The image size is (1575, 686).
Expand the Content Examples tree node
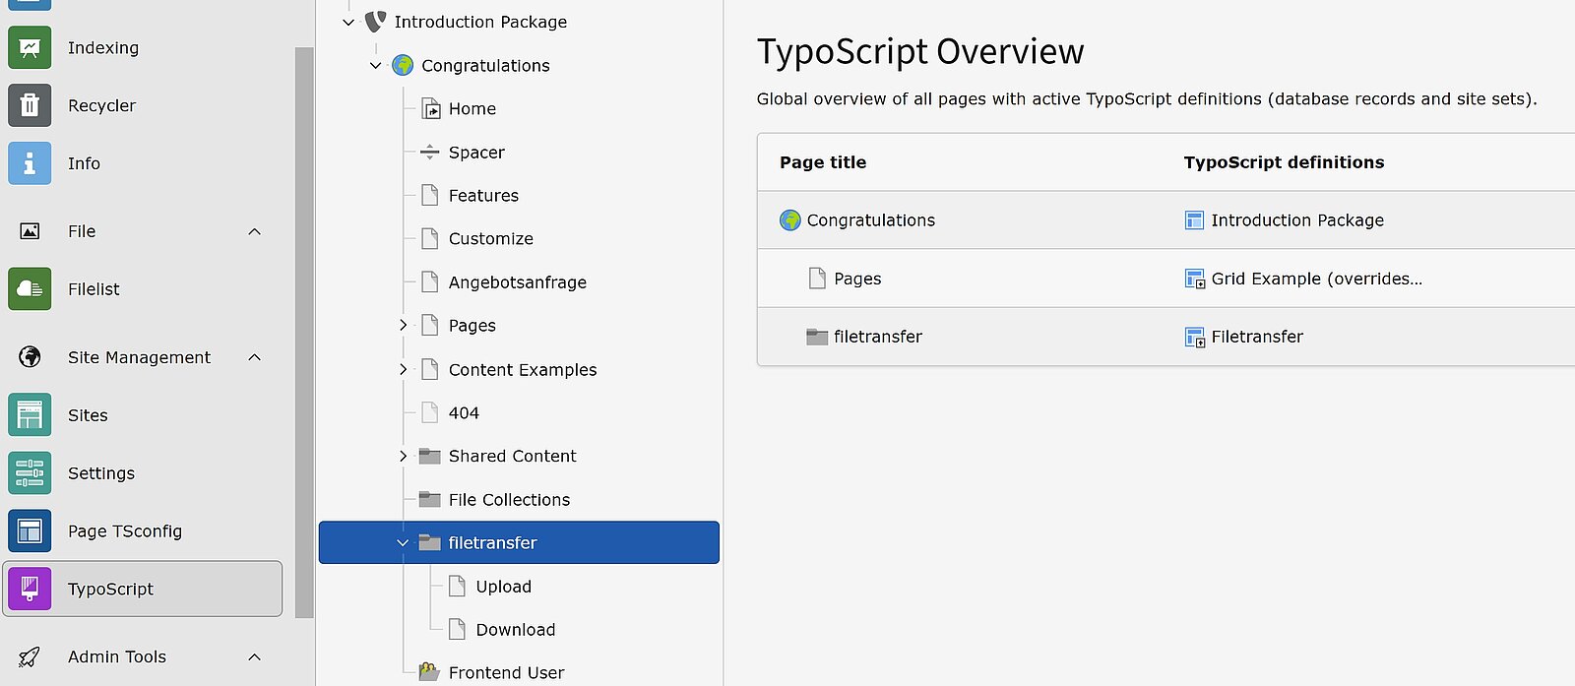(403, 370)
